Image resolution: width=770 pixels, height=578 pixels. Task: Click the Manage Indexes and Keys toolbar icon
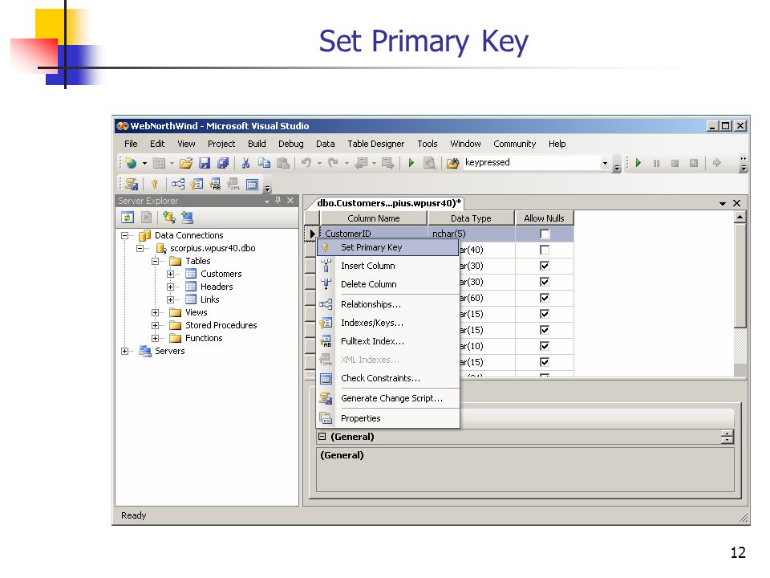coord(197,185)
